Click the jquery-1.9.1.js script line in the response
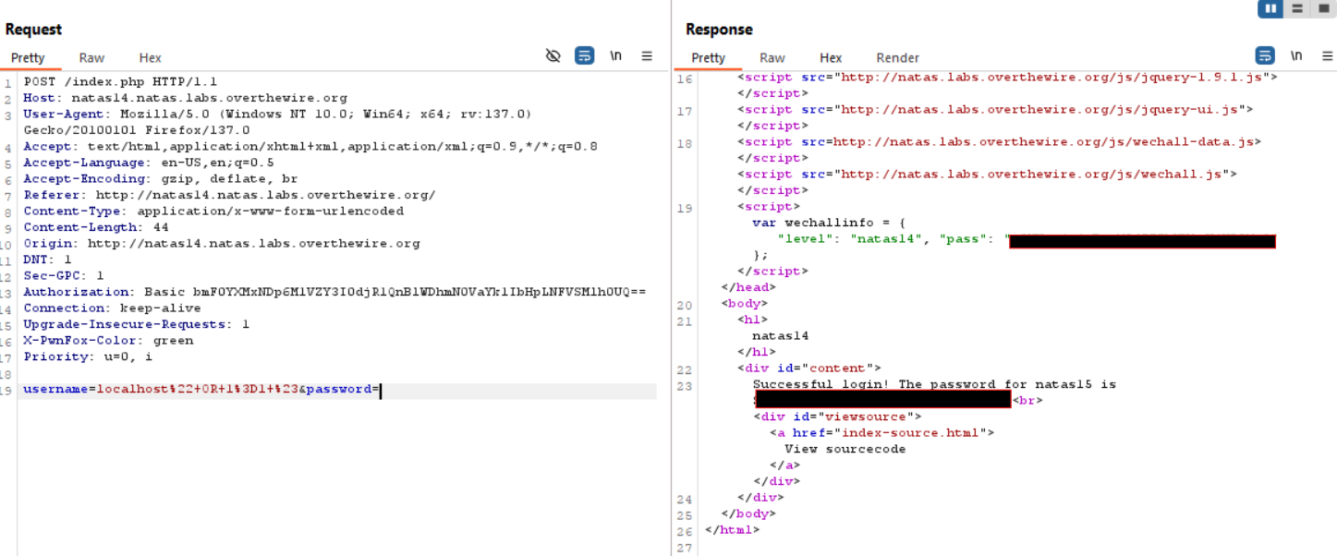This screenshot has width=1337, height=556. (1007, 78)
